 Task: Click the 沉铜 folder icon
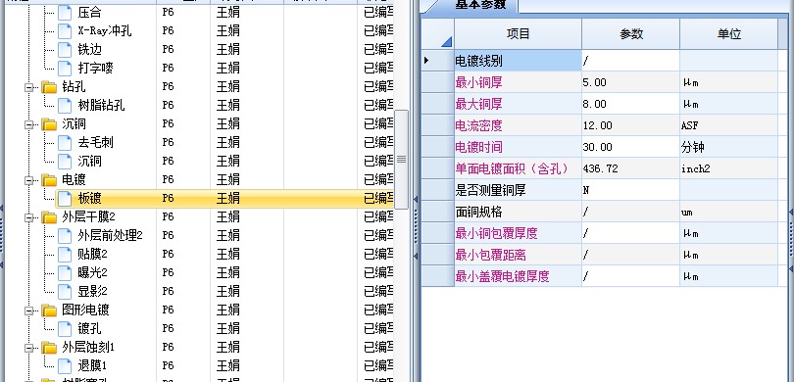49,124
